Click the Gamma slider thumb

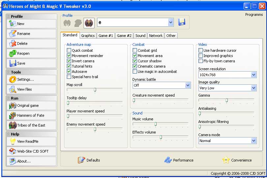coord(227,101)
